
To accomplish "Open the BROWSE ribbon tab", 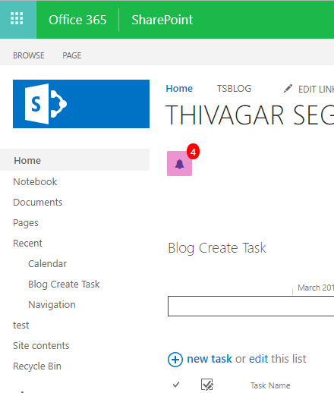I will point(29,55).
